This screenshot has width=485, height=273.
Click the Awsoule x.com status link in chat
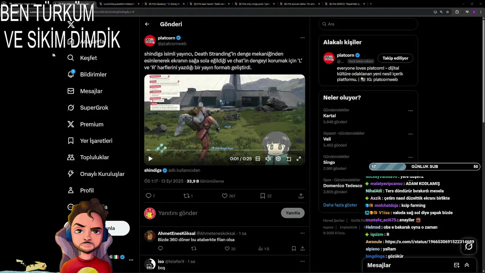pyautogui.click(x=429, y=242)
